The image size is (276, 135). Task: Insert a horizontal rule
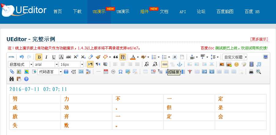click(99, 72)
